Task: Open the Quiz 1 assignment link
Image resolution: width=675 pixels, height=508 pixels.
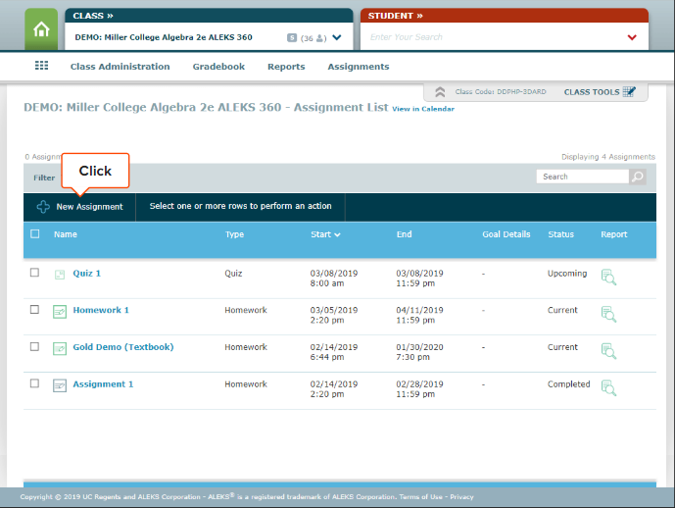Action: pyautogui.click(x=86, y=274)
